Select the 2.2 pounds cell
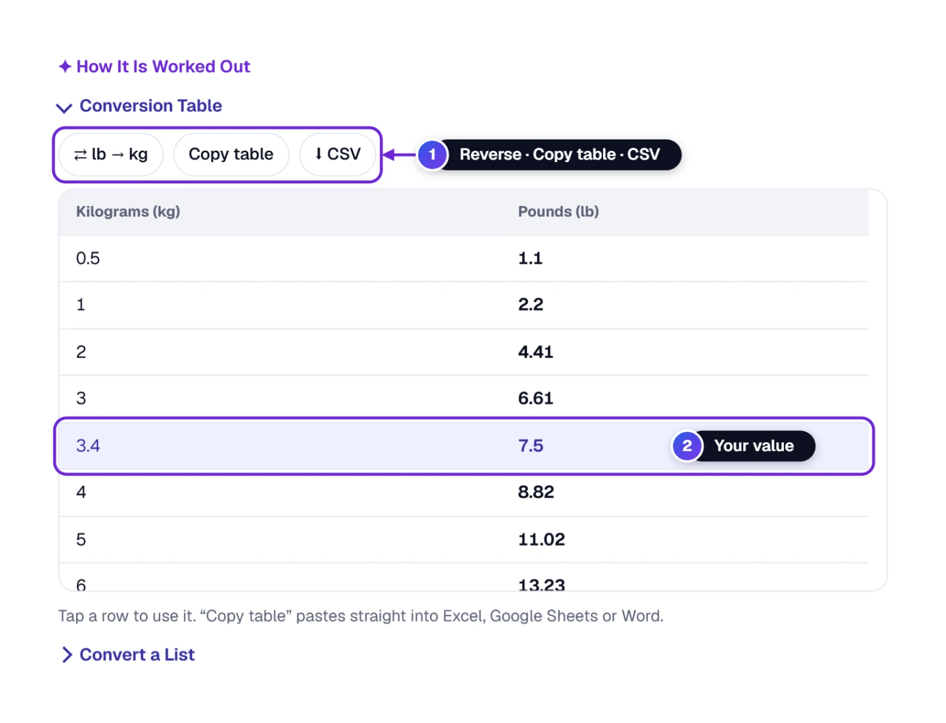 [x=531, y=305]
